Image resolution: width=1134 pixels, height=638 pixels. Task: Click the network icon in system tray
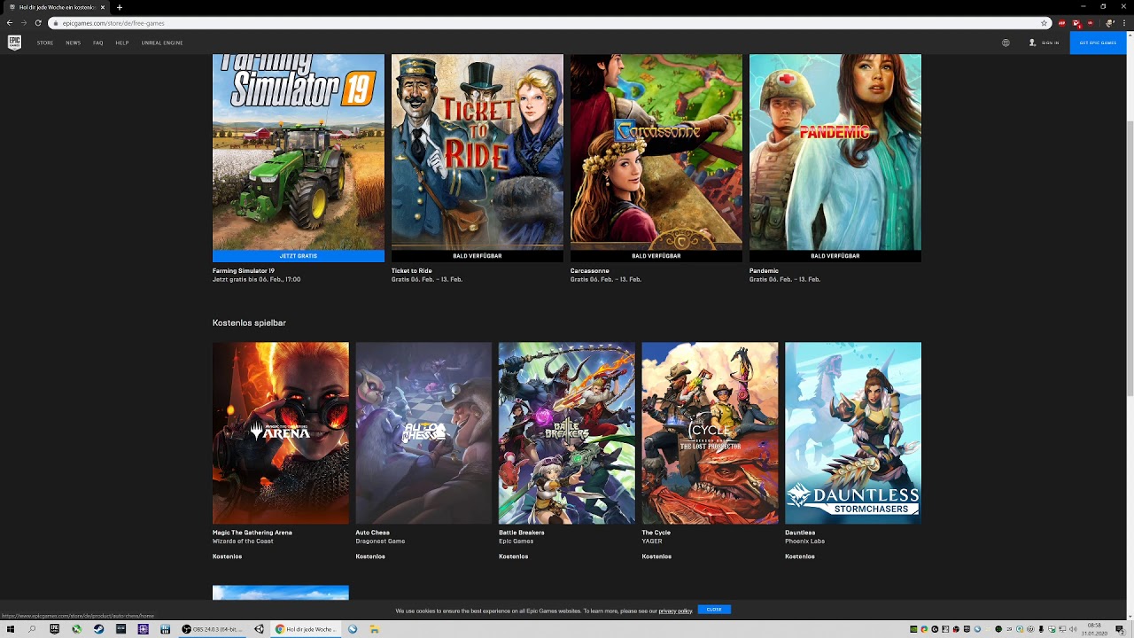click(x=1062, y=629)
